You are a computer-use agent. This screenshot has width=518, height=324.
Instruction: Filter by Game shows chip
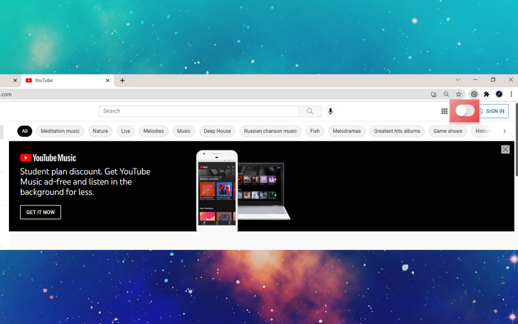coord(448,131)
